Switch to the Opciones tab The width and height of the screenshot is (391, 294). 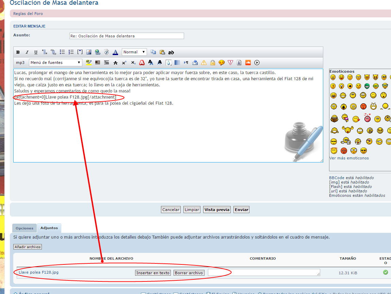pyautogui.click(x=25, y=228)
